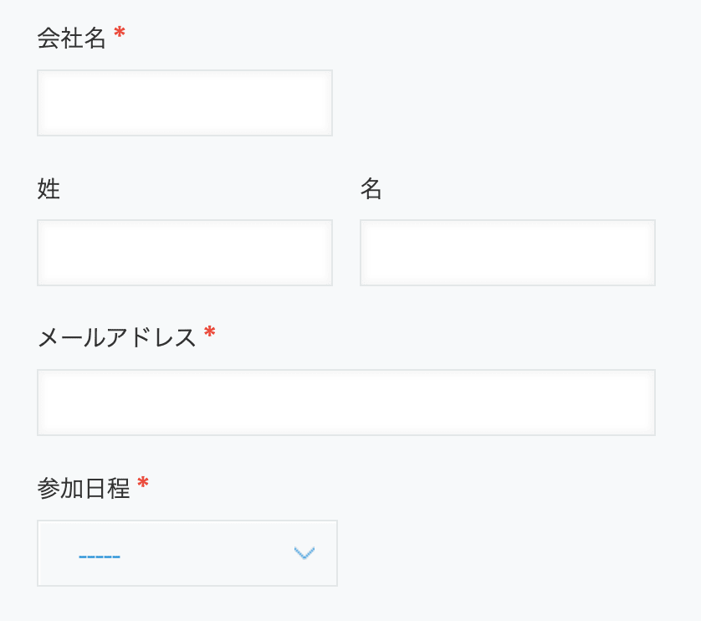
Task: Click the 名 label above its field
Action: tap(371, 189)
